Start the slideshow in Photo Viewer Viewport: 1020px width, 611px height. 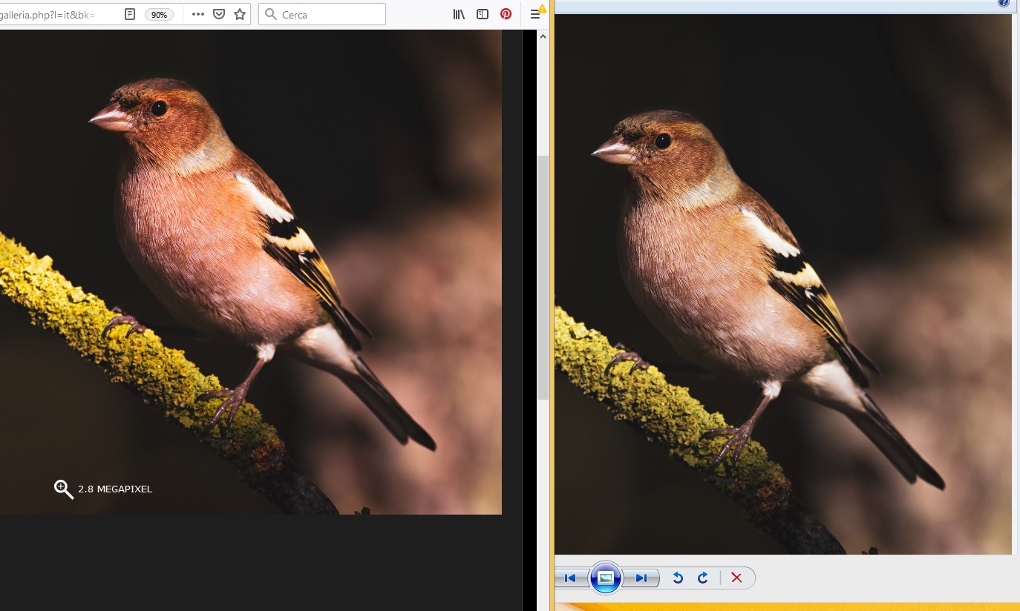pyautogui.click(x=605, y=578)
